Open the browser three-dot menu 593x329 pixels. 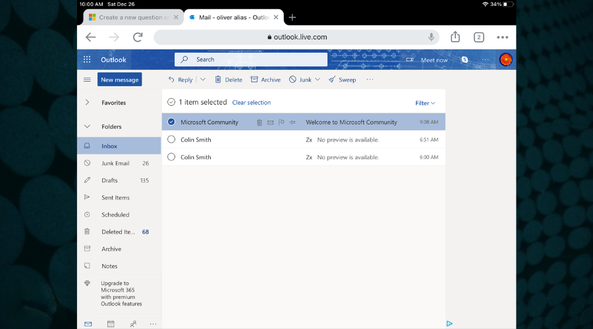502,37
